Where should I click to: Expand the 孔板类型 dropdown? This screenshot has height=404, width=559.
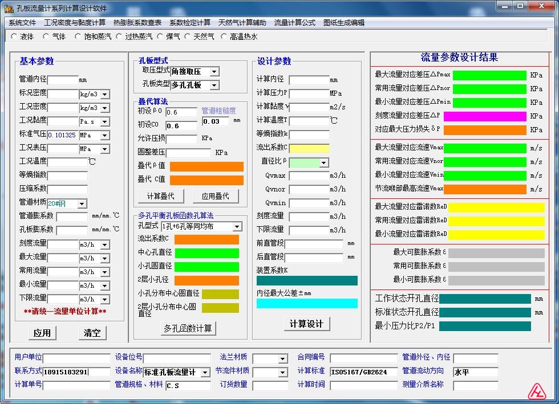(x=214, y=85)
